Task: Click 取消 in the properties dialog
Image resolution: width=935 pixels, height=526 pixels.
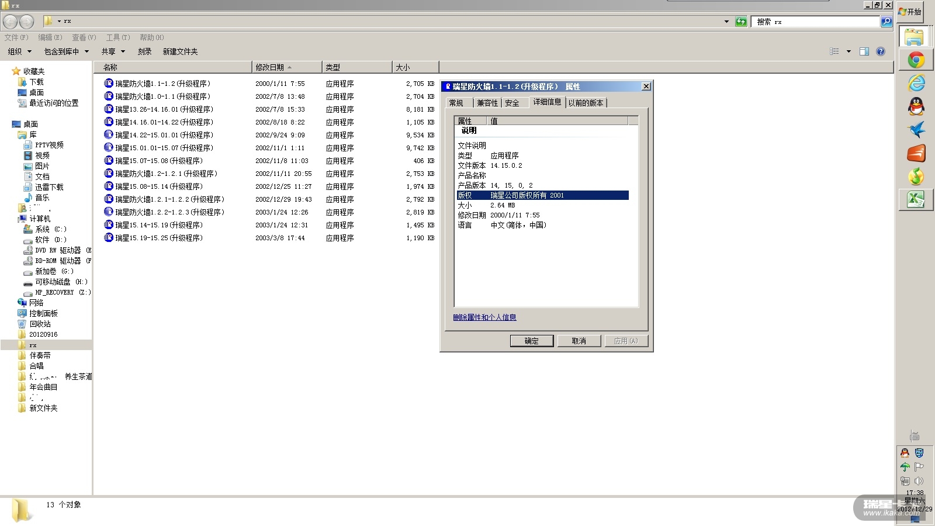Action: tap(579, 341)
